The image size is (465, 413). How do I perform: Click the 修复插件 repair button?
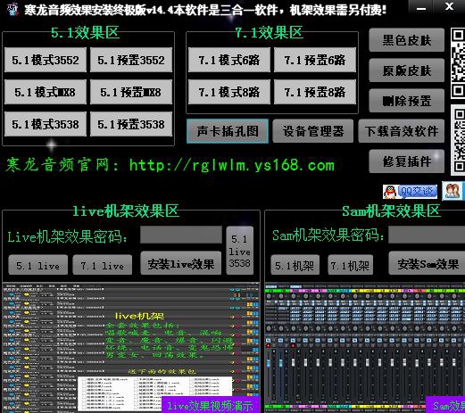point(407,161)
